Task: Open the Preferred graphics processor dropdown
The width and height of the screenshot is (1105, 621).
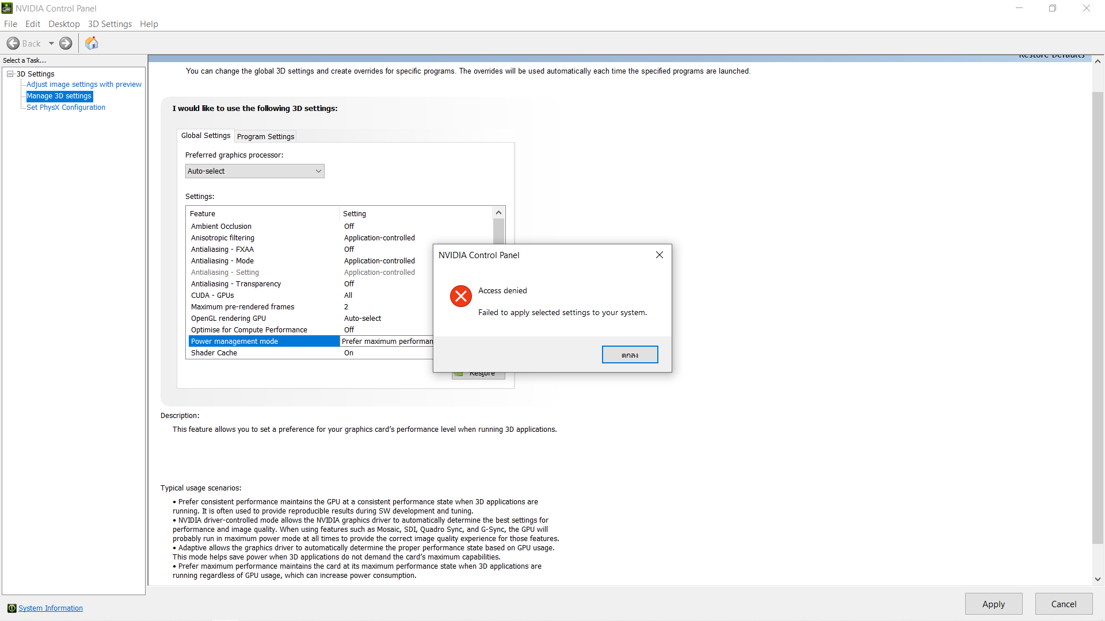Action: point(255,171)
